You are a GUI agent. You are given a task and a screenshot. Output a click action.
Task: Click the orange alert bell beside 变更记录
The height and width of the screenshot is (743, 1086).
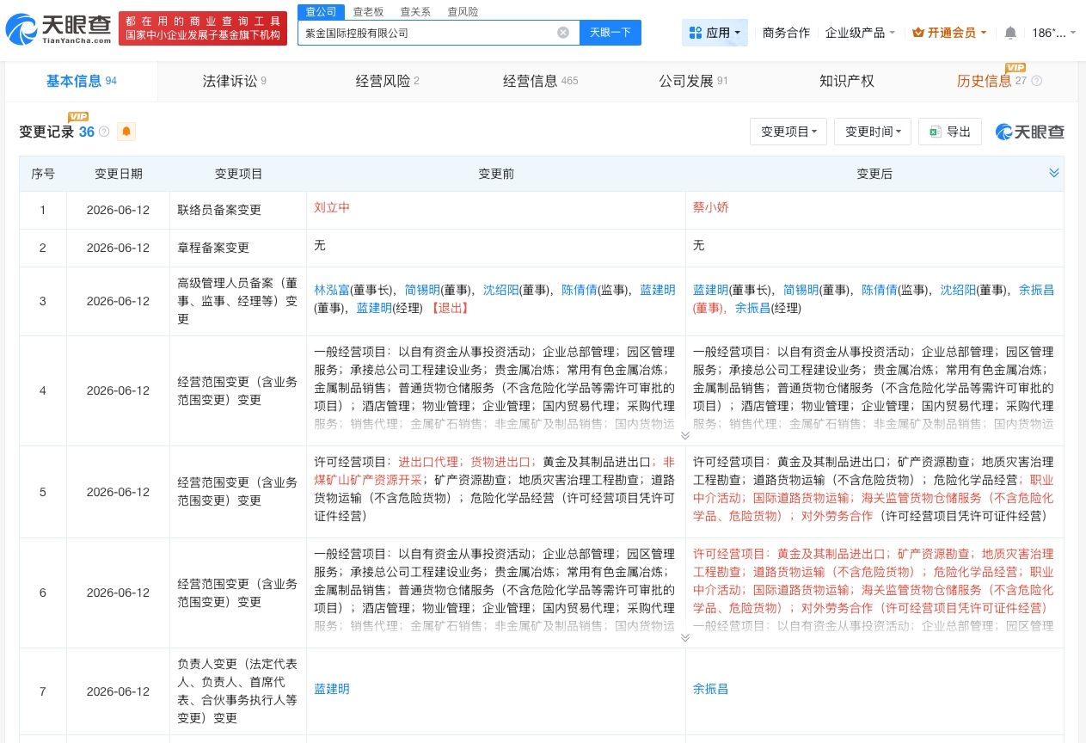pyautogui.click(x=126, y=132)
